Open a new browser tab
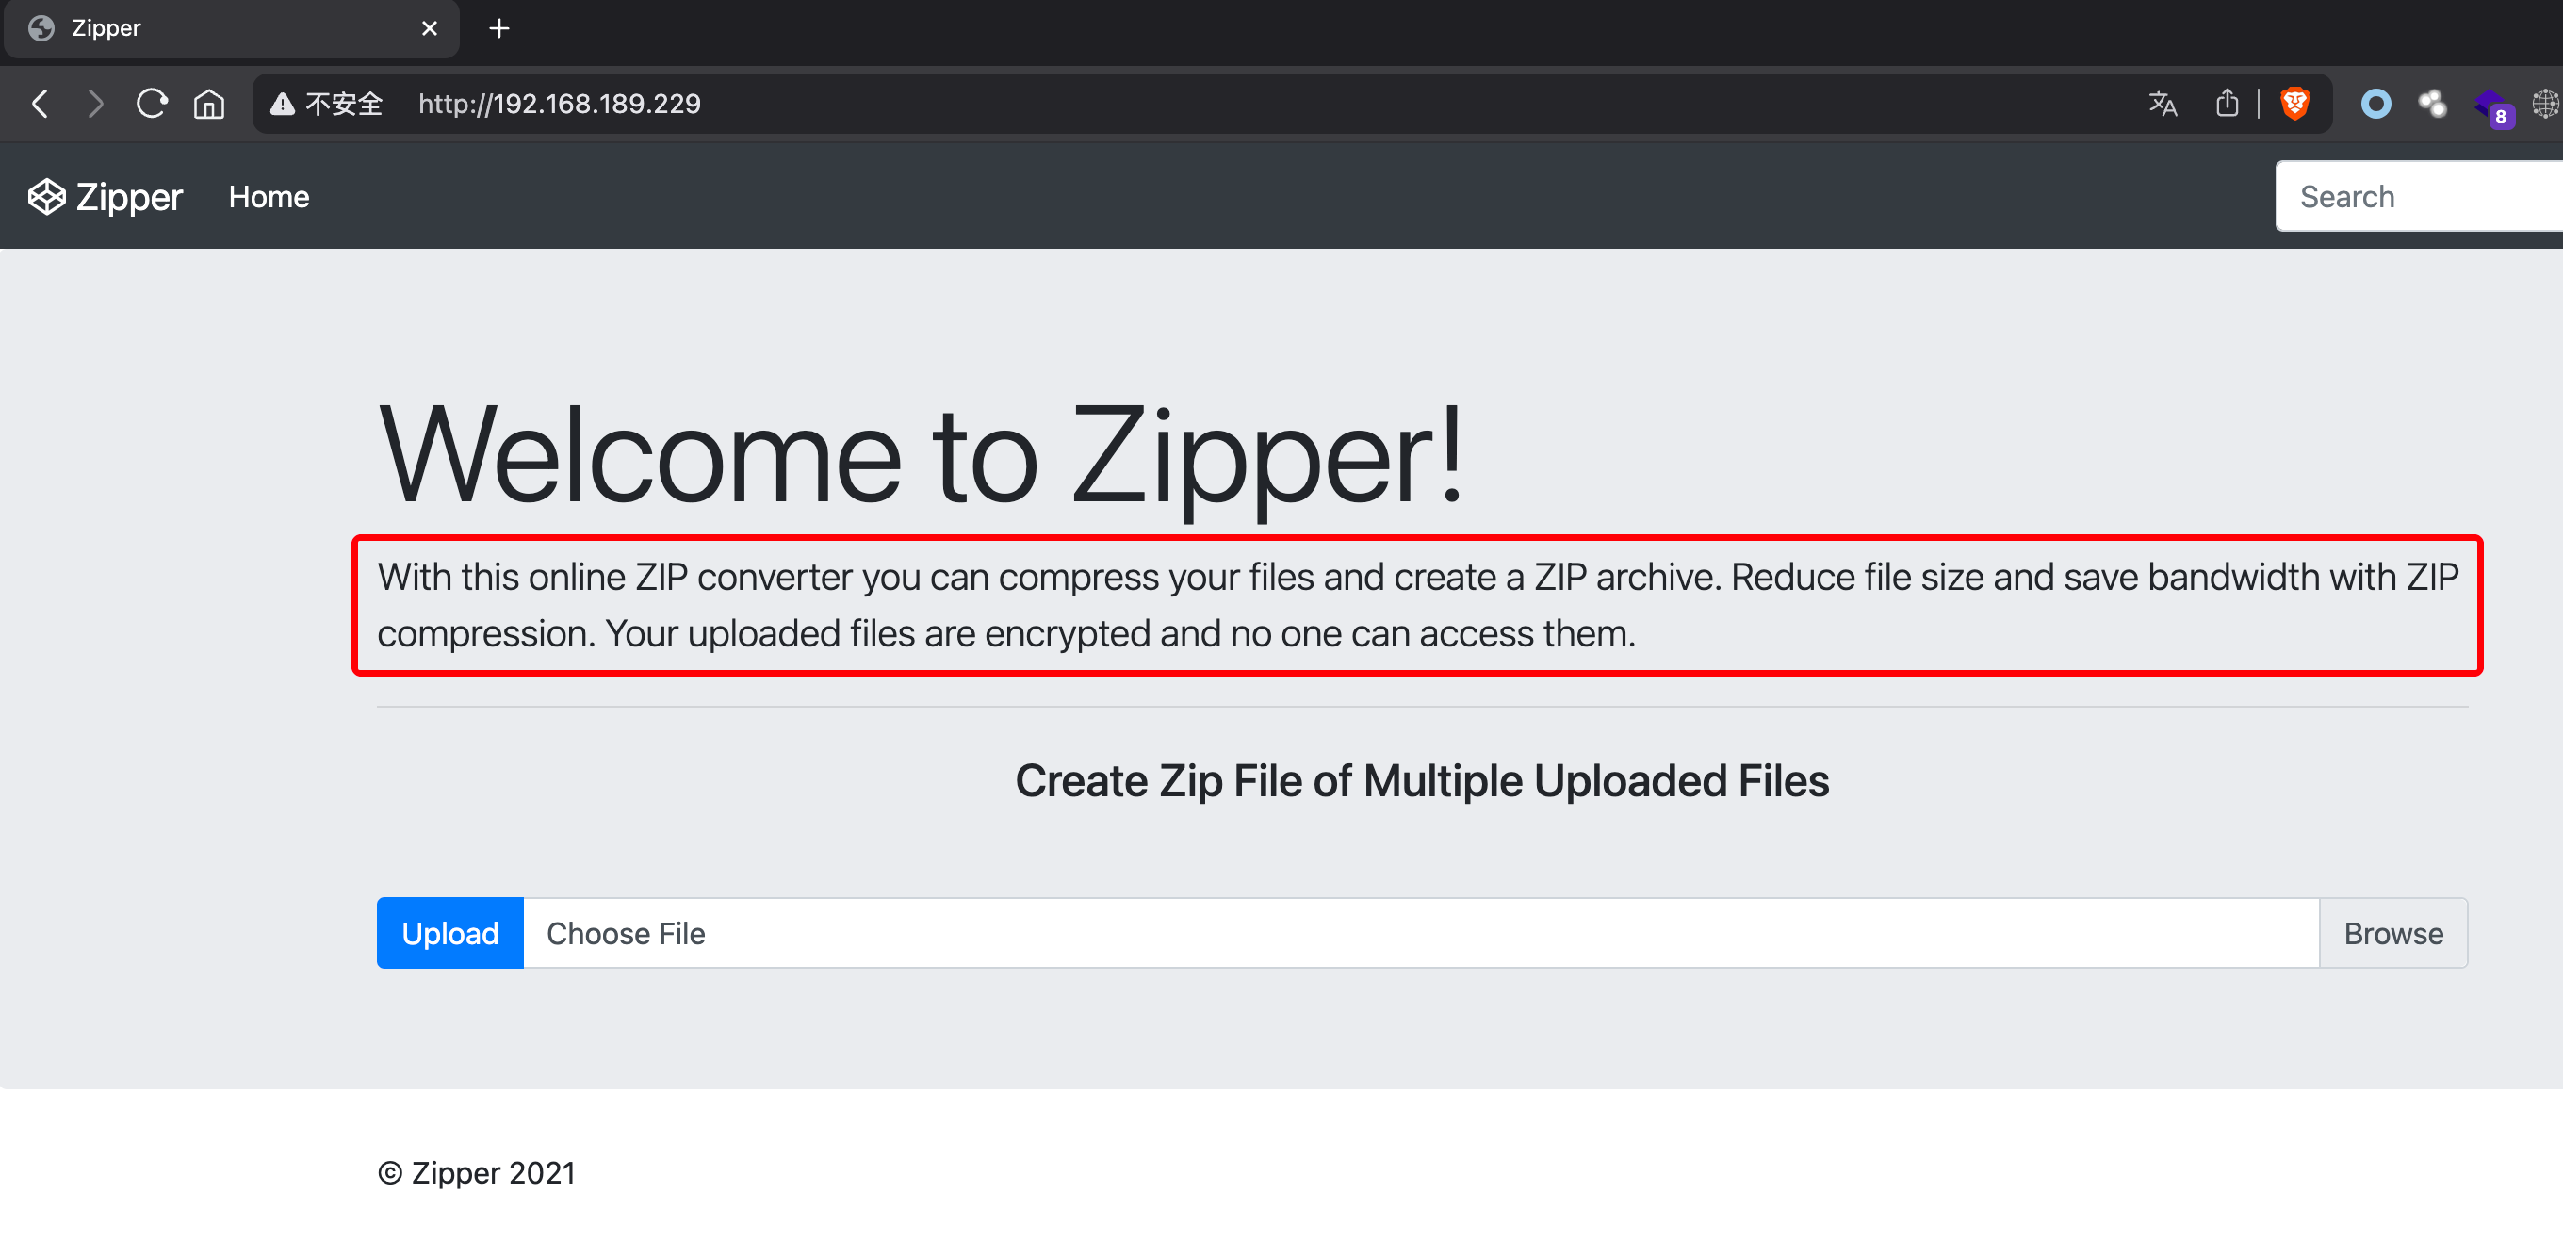2563x1242 pixels. (x=499, y=28)
